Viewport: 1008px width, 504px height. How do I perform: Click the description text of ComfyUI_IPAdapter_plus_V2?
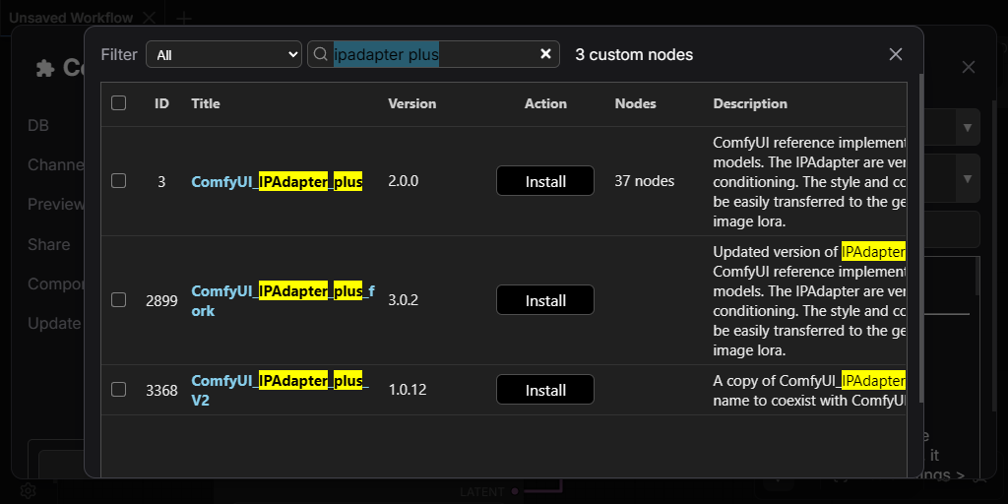(809, 390)
